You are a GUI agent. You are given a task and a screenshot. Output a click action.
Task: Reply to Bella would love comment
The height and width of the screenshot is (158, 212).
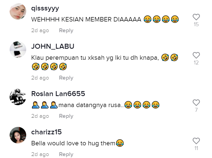pos(66,154)
